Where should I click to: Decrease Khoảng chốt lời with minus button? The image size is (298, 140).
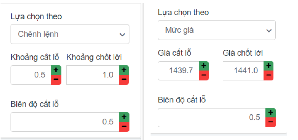tap(124, 80)
